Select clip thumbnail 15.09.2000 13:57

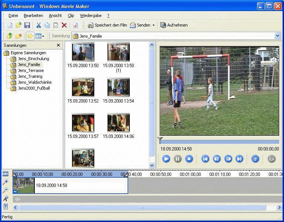pos(83,123)
